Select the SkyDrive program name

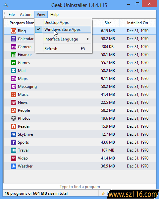26,134
